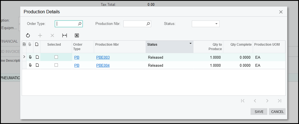Image resolution: width=299 pixels, height=124 pixels.
Task: Open the Status column header sort menu
Action: pos(190,43)
